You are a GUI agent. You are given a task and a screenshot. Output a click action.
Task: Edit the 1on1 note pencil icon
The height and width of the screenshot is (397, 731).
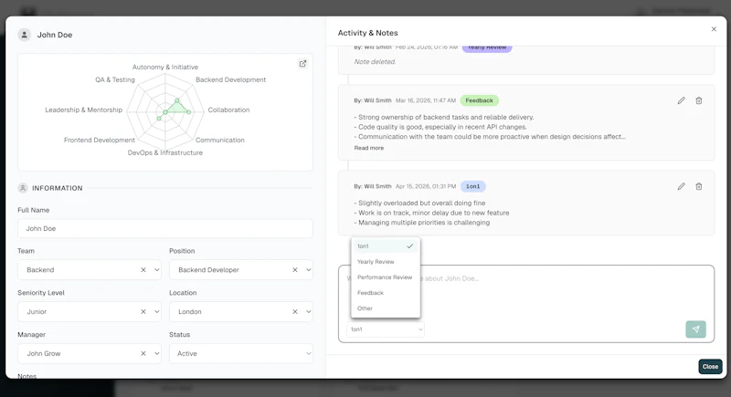click(x=681, y=186)
